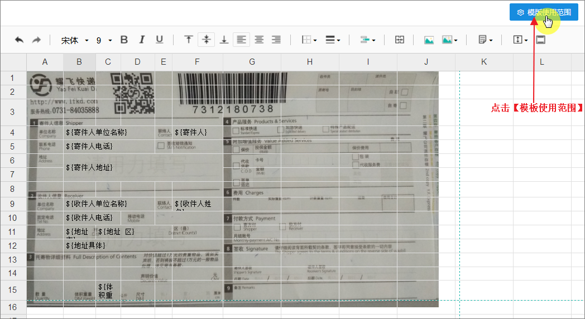This screenshot has width=585, height=319.
Task: Align text to the left
Action: [241, 40]
